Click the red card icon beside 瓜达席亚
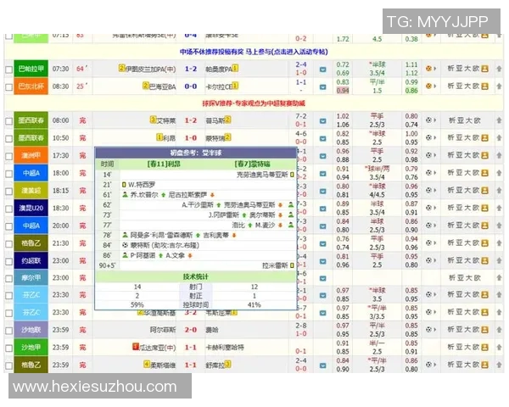Screen dimensions: 509x407 (x=136, y=347)
